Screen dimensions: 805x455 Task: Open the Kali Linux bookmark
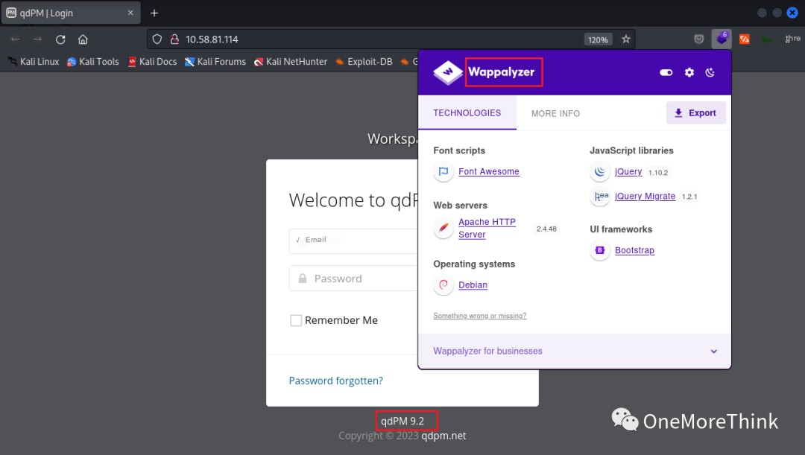tap(34, 62)
